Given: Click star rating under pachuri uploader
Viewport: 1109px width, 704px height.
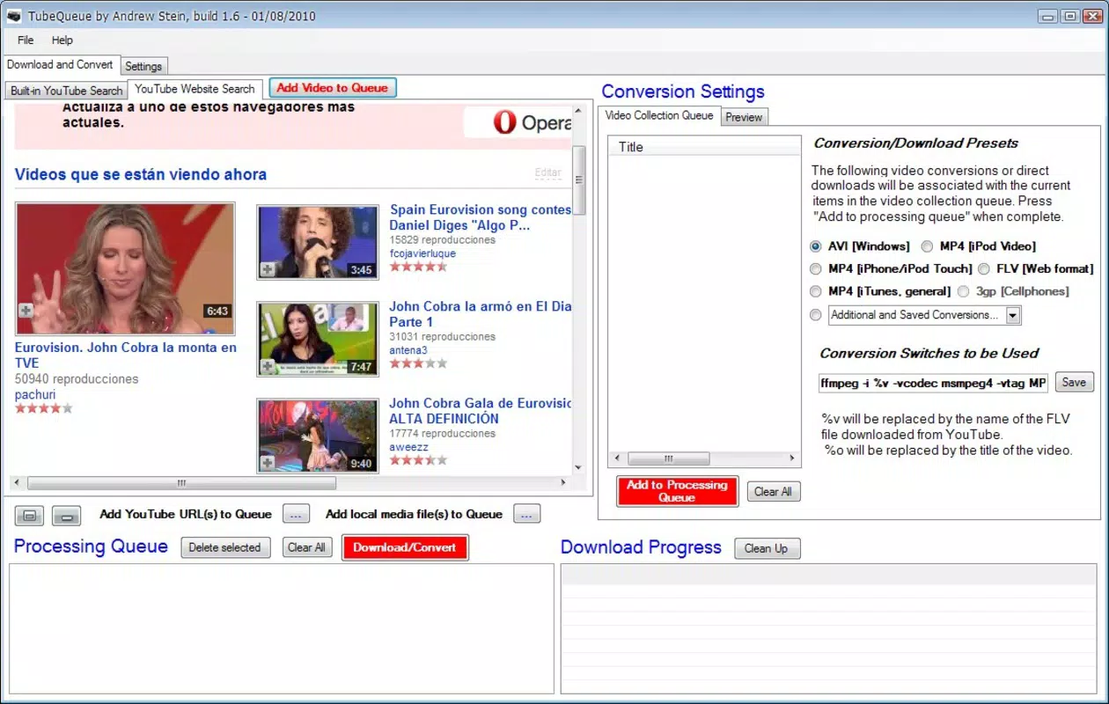Looking at the screenshot, I should 44,408.
